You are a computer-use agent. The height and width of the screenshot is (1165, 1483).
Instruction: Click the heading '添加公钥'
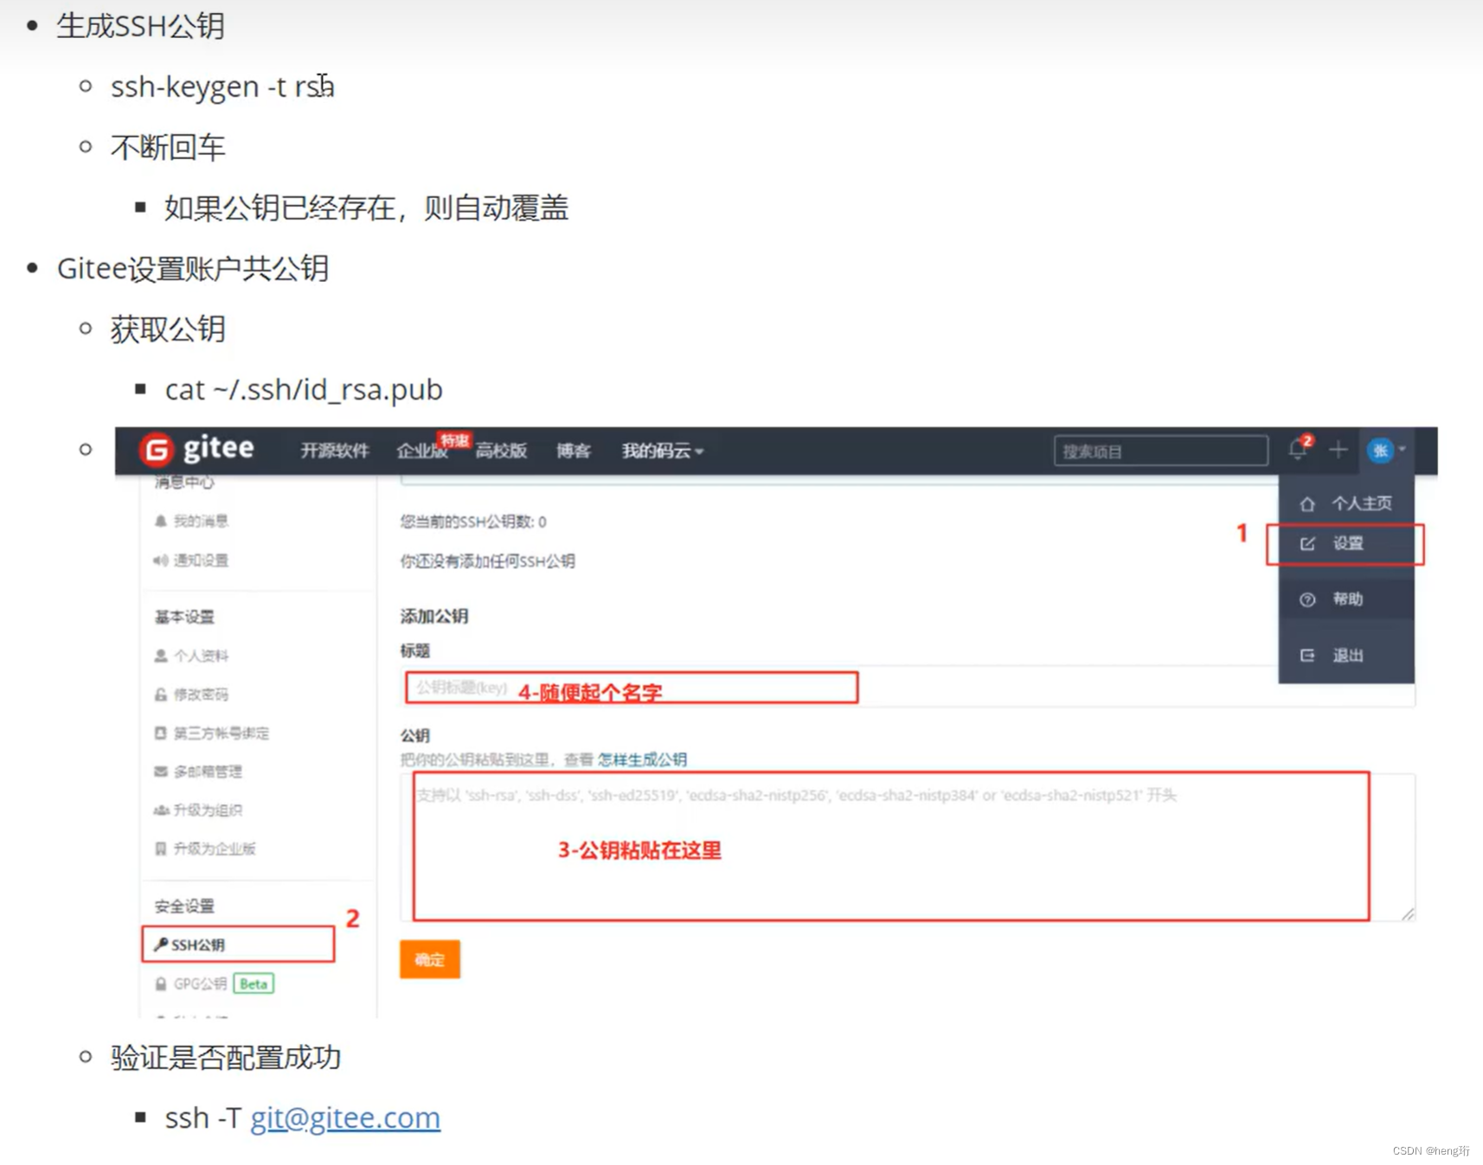click(434, 617)
